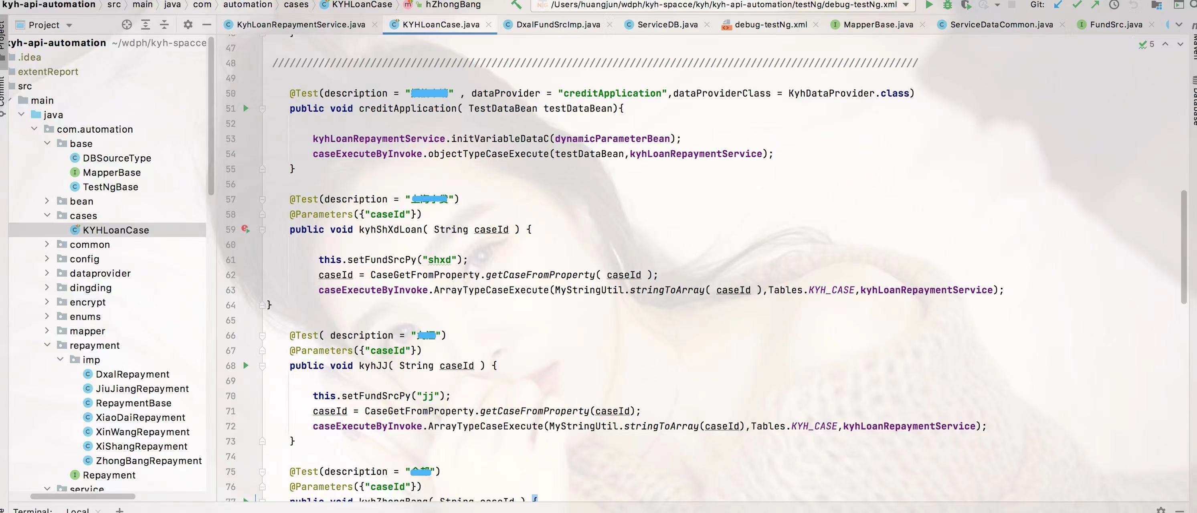Collapse the base package
Screen dimensions: 1197x513
47,143
